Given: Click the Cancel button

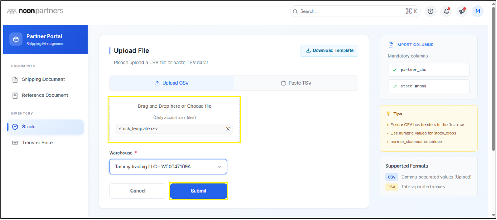Looking at the screenshot, I should click(x=138, y=191).
